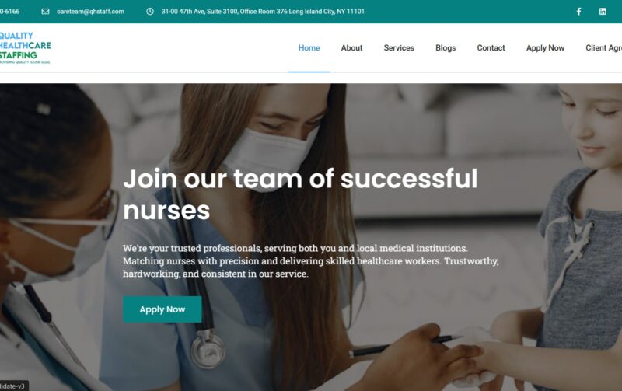Viewport: 622px width, 391px height.
Task: Click the envelope email icon
Action: click(46, 12)
